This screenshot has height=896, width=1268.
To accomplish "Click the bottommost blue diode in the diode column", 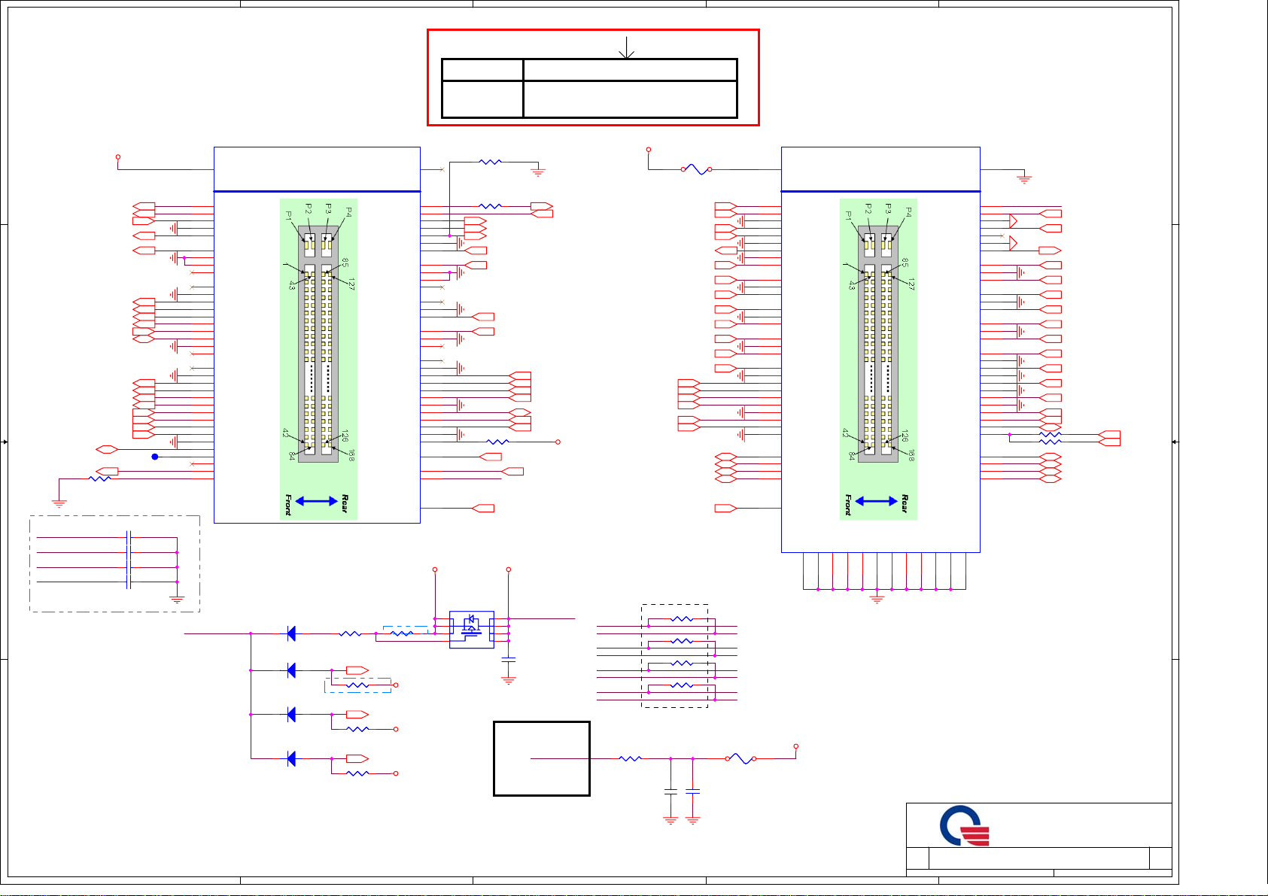I will (291, 759).
